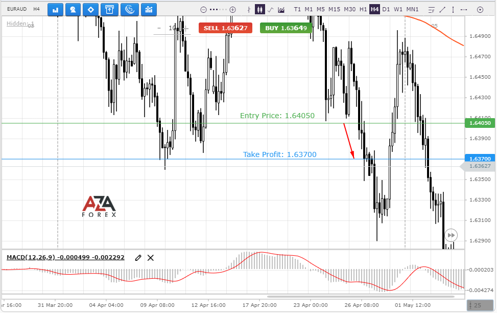Select the D1 timeframe
This screenshot has height=313, width=497.
386,9
